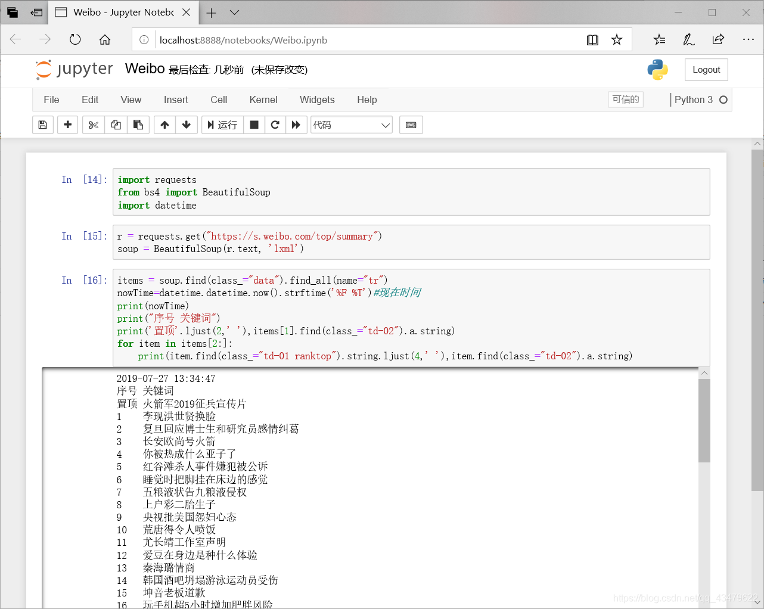The height and width of the screenshot is (609, 764).
Task: Click the Python 3 kernel name
Action: pyautogui.click(x=694, y=100)
